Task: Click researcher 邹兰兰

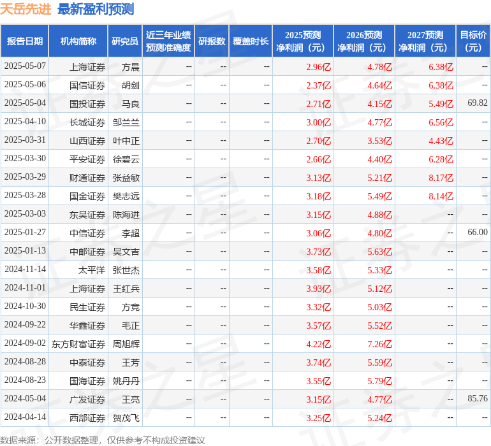Action: coord(126,122)
